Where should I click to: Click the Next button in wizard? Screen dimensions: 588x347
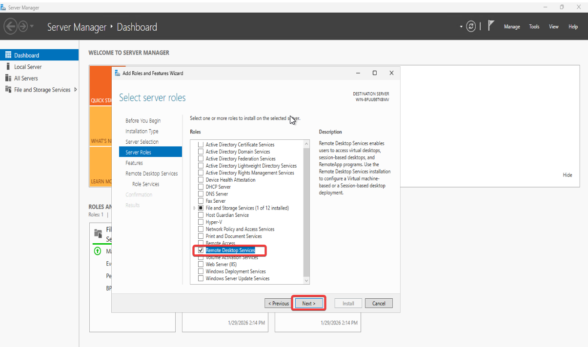pyautogui.click(x=308, y=303)
